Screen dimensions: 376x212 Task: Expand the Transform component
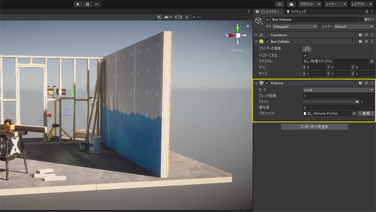tap(256, 35)
